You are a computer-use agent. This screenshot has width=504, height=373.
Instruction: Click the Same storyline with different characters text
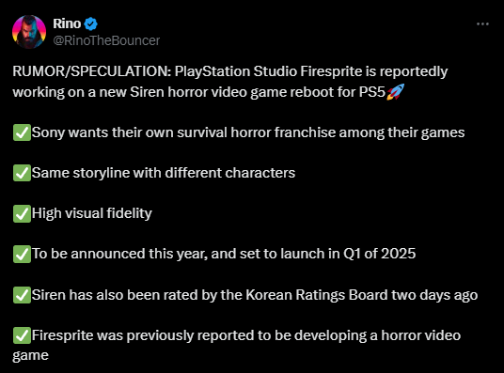[x=164, y=173]
